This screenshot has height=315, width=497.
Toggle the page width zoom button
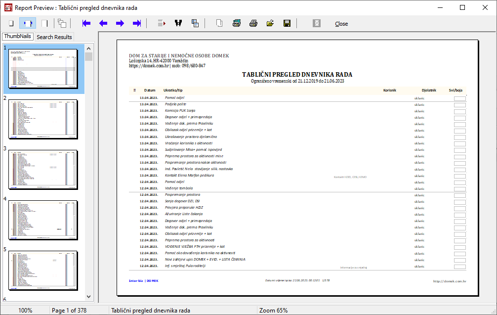28,23
